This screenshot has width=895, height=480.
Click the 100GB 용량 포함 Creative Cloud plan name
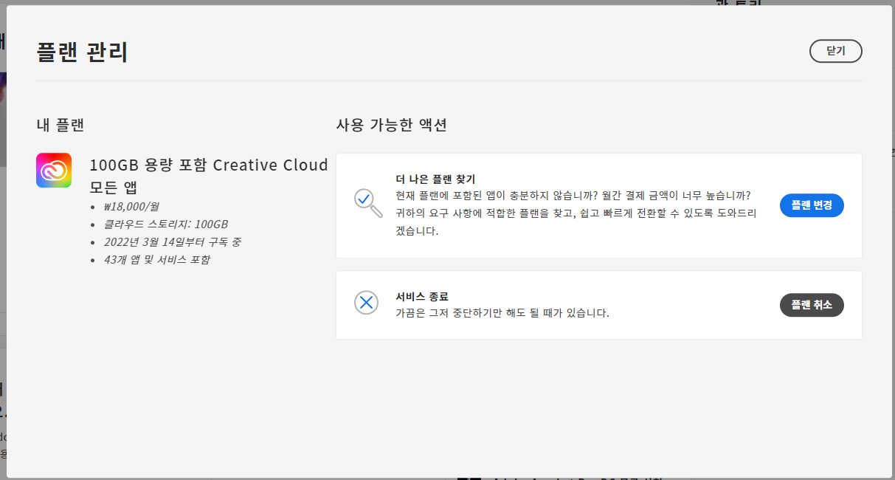pyautogui.click(x=209, y=176)
